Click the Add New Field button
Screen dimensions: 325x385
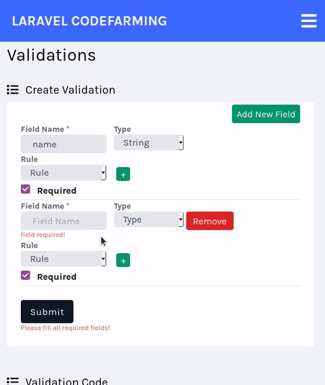266,114
